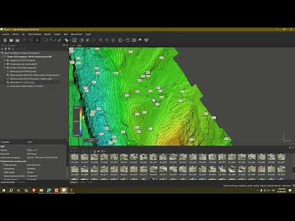The height and width of the screenshot is (221, 295).
Task: Open the Archivo menu
Action: [6, 34]
